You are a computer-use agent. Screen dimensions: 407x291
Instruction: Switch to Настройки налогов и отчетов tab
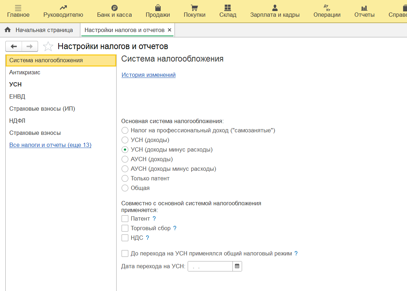[x=124, y=30]
